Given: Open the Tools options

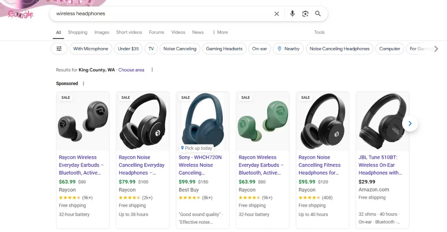Looking at the screenshot, I should tap(319, 32).
